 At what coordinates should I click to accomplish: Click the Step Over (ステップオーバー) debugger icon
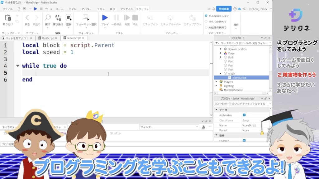(x=170, y=18)
